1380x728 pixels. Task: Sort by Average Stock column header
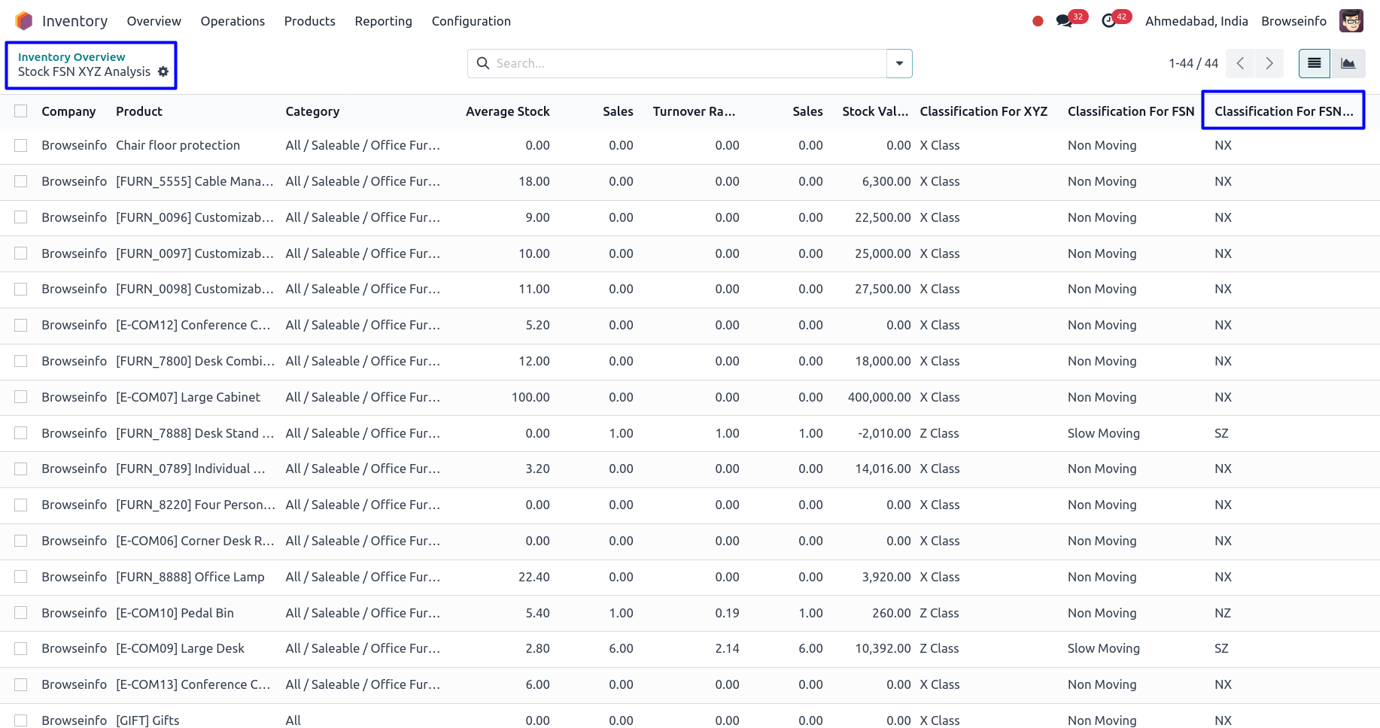pyautogui.click(x=507, y=111)
